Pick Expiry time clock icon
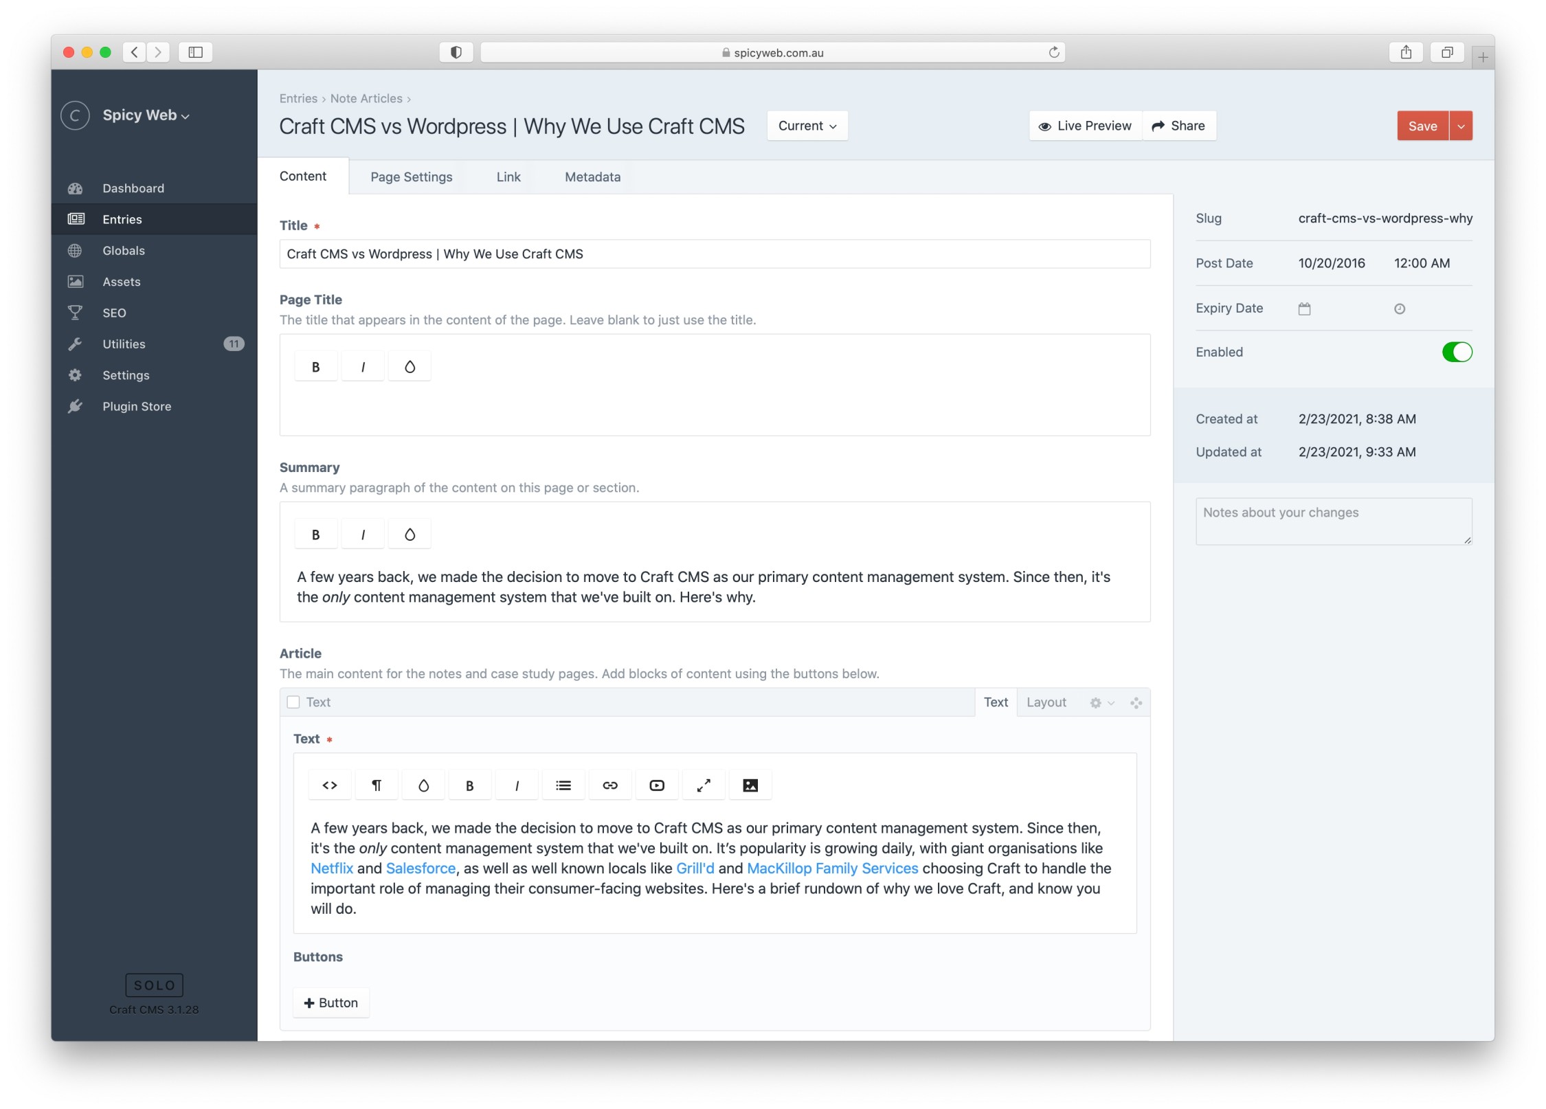Image resolution: width=1546 pixels, height=1109 pixels. (1399, 309)
